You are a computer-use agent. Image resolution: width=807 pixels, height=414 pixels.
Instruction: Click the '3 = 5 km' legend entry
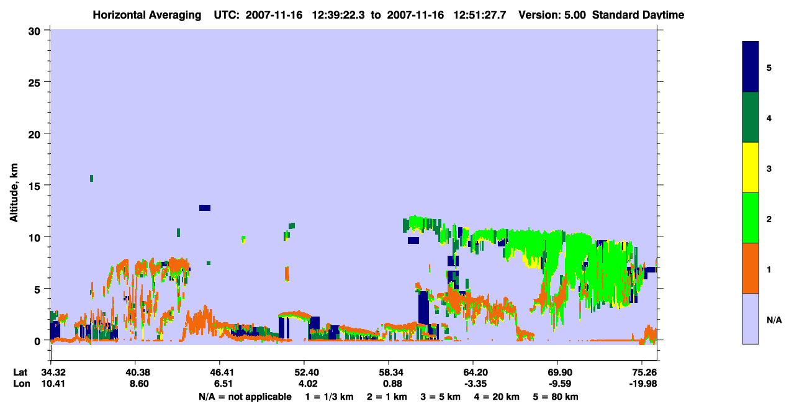[x=441, y=397]
